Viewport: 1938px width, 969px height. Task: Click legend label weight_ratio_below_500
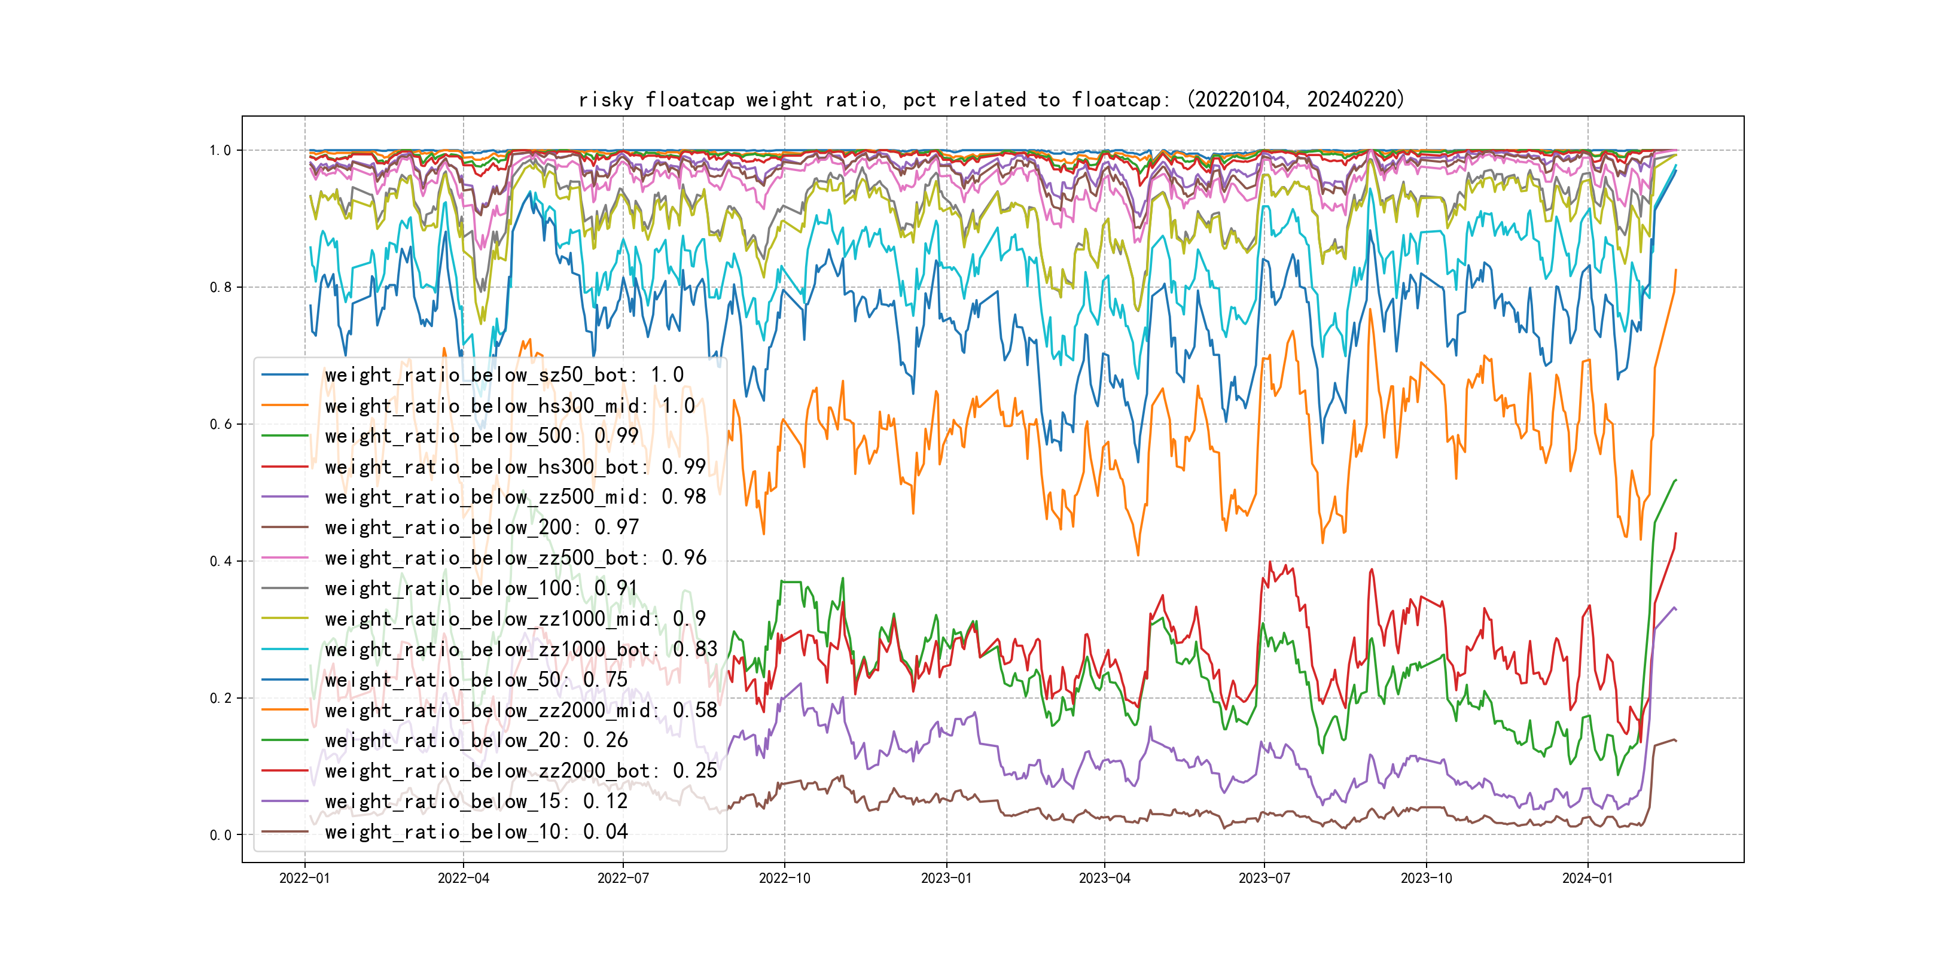click(x=481, y=435)
